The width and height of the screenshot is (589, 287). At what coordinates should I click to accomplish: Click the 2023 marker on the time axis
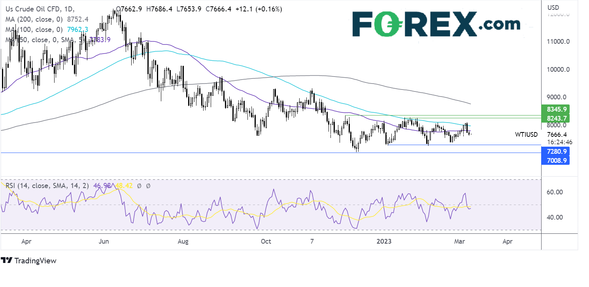click(384, 241)
